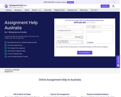Click check icon beside Best Assignment Help

[x=6, y=42]
